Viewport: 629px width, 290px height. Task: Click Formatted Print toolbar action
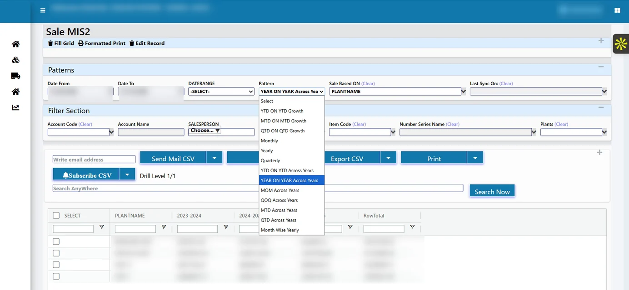[x=102, y=43]
